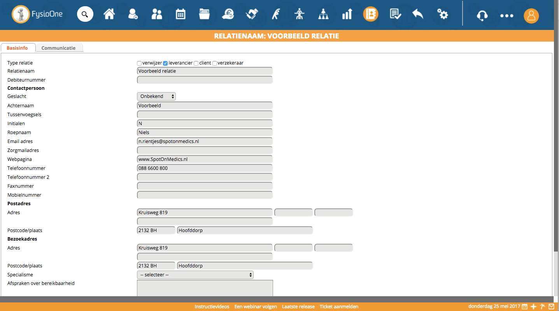Uncheck the leverancier checkbox
The width and height of the screenshot is (559, 311).
pos(165,63)
